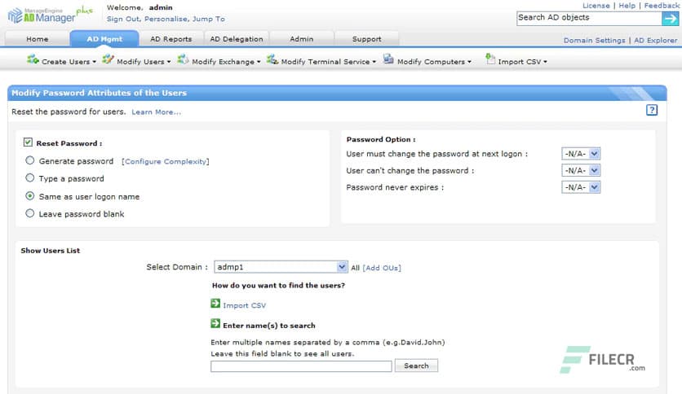This screenshot has height=394, width=682.
Task: Go to the Home tab
Action: [x=38, y=39]
